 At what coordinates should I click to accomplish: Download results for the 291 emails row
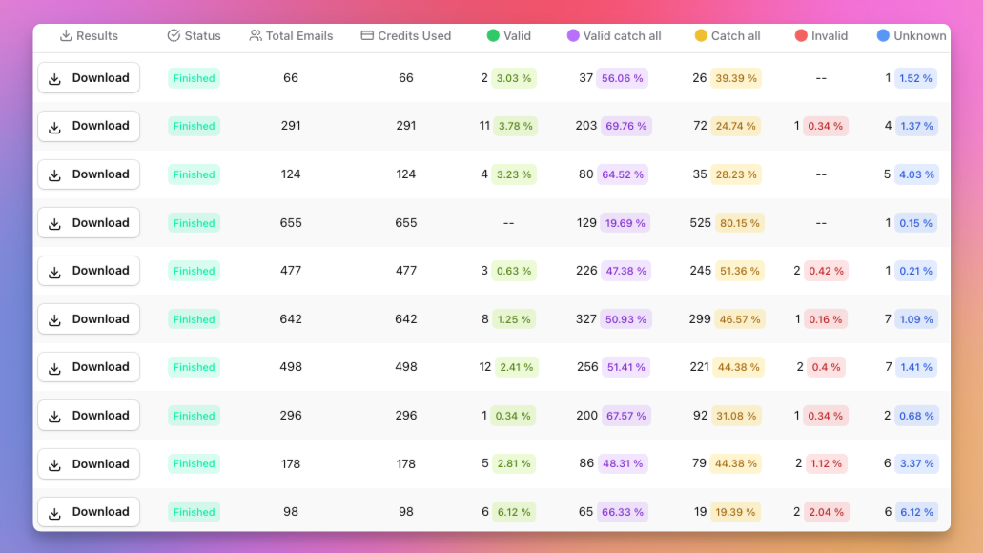89,126
